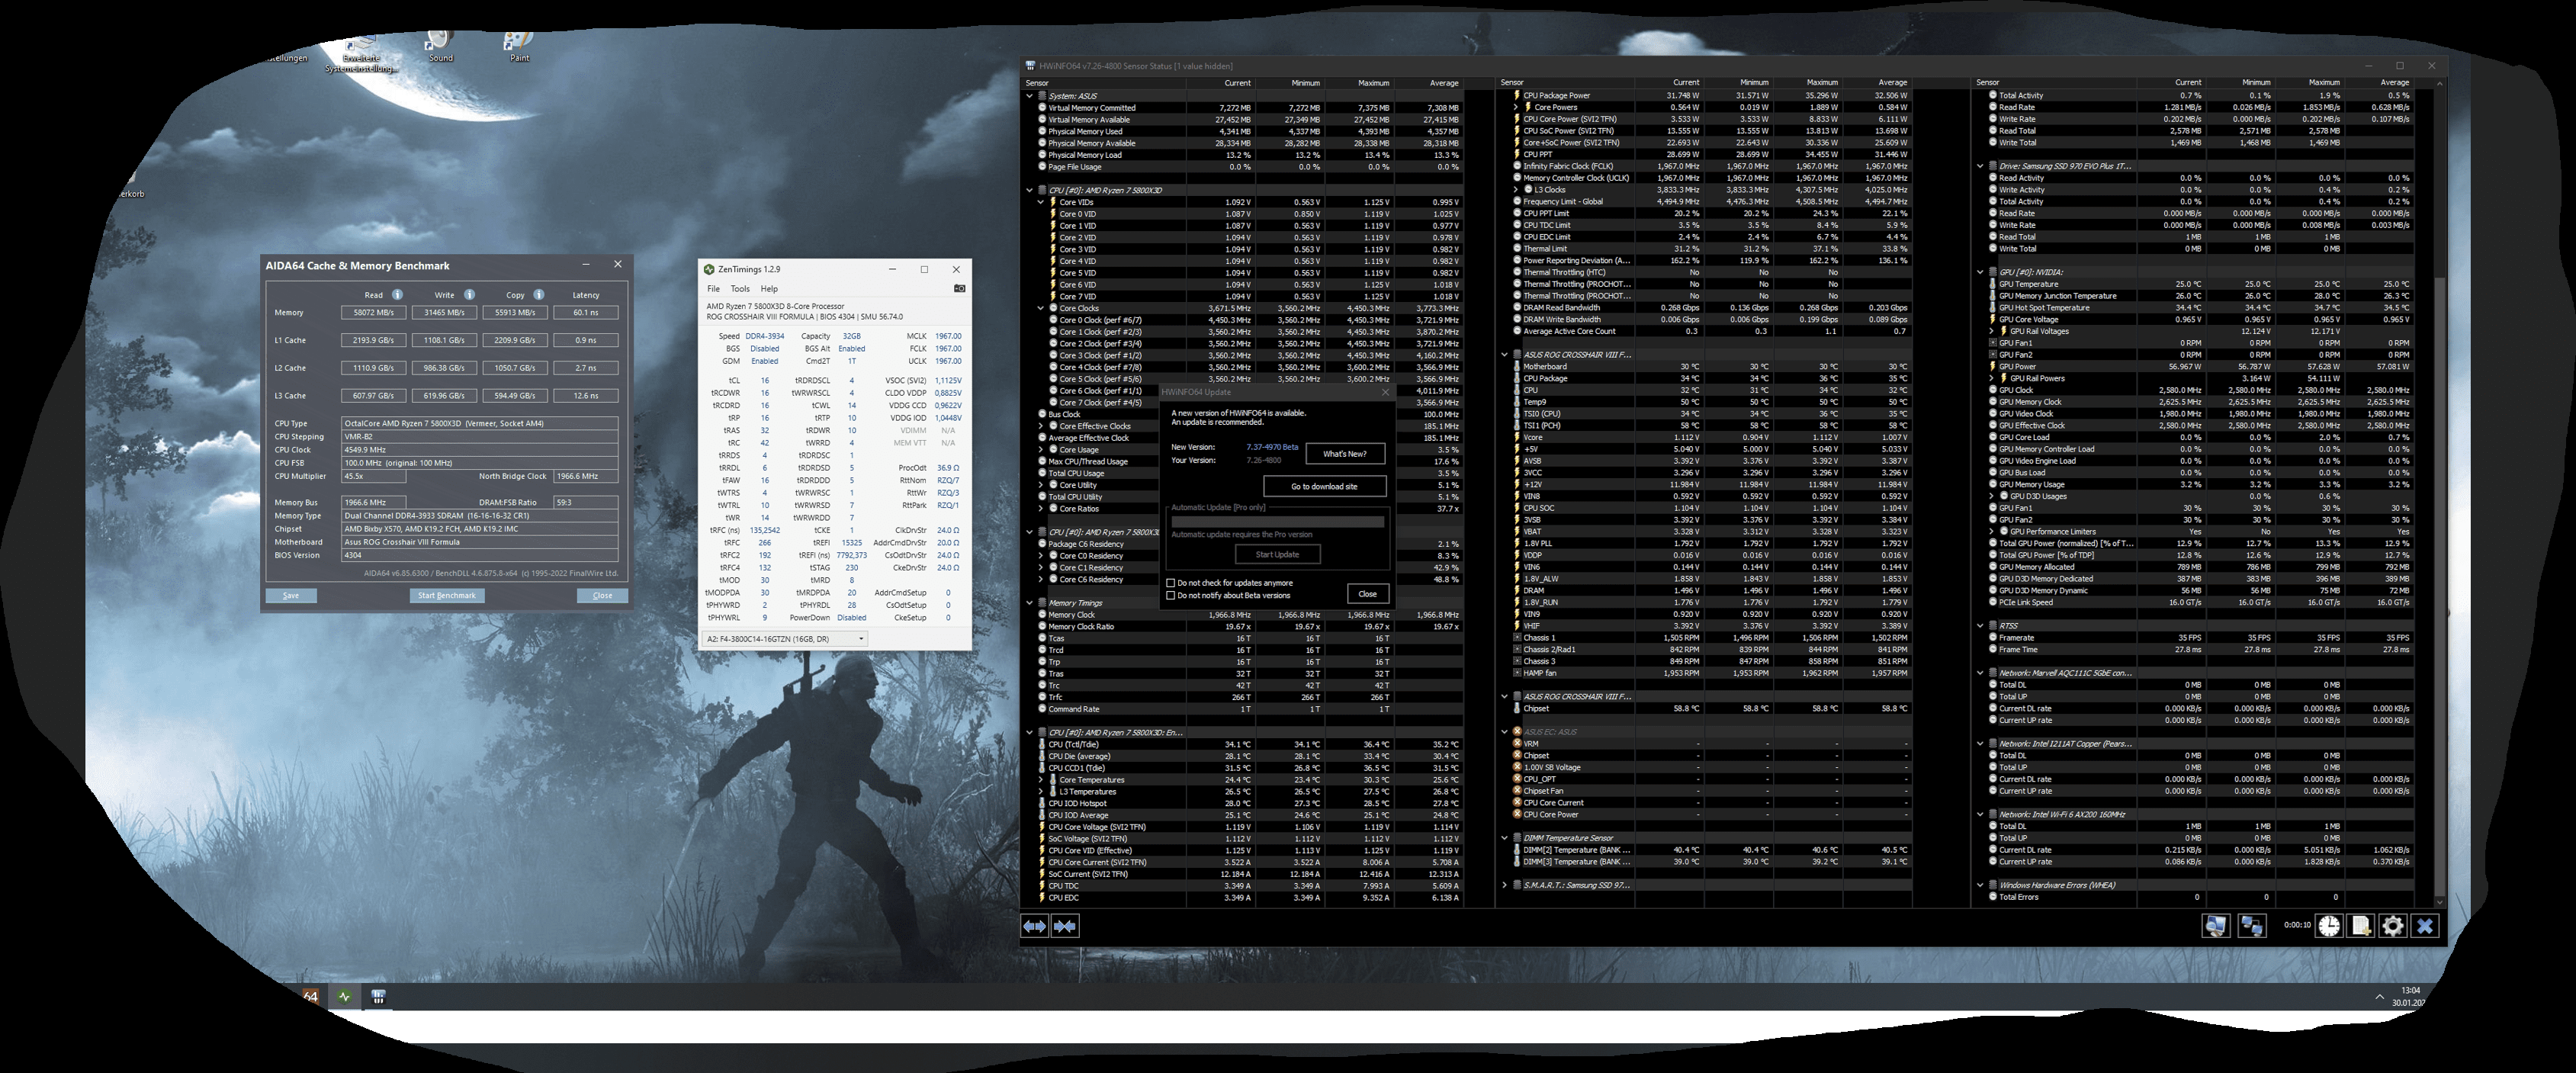The height and width of the screenshot is (1073, 2576).
Task: Show hidden tray icons chevron on taskbar
Action: coord(2379,997)
